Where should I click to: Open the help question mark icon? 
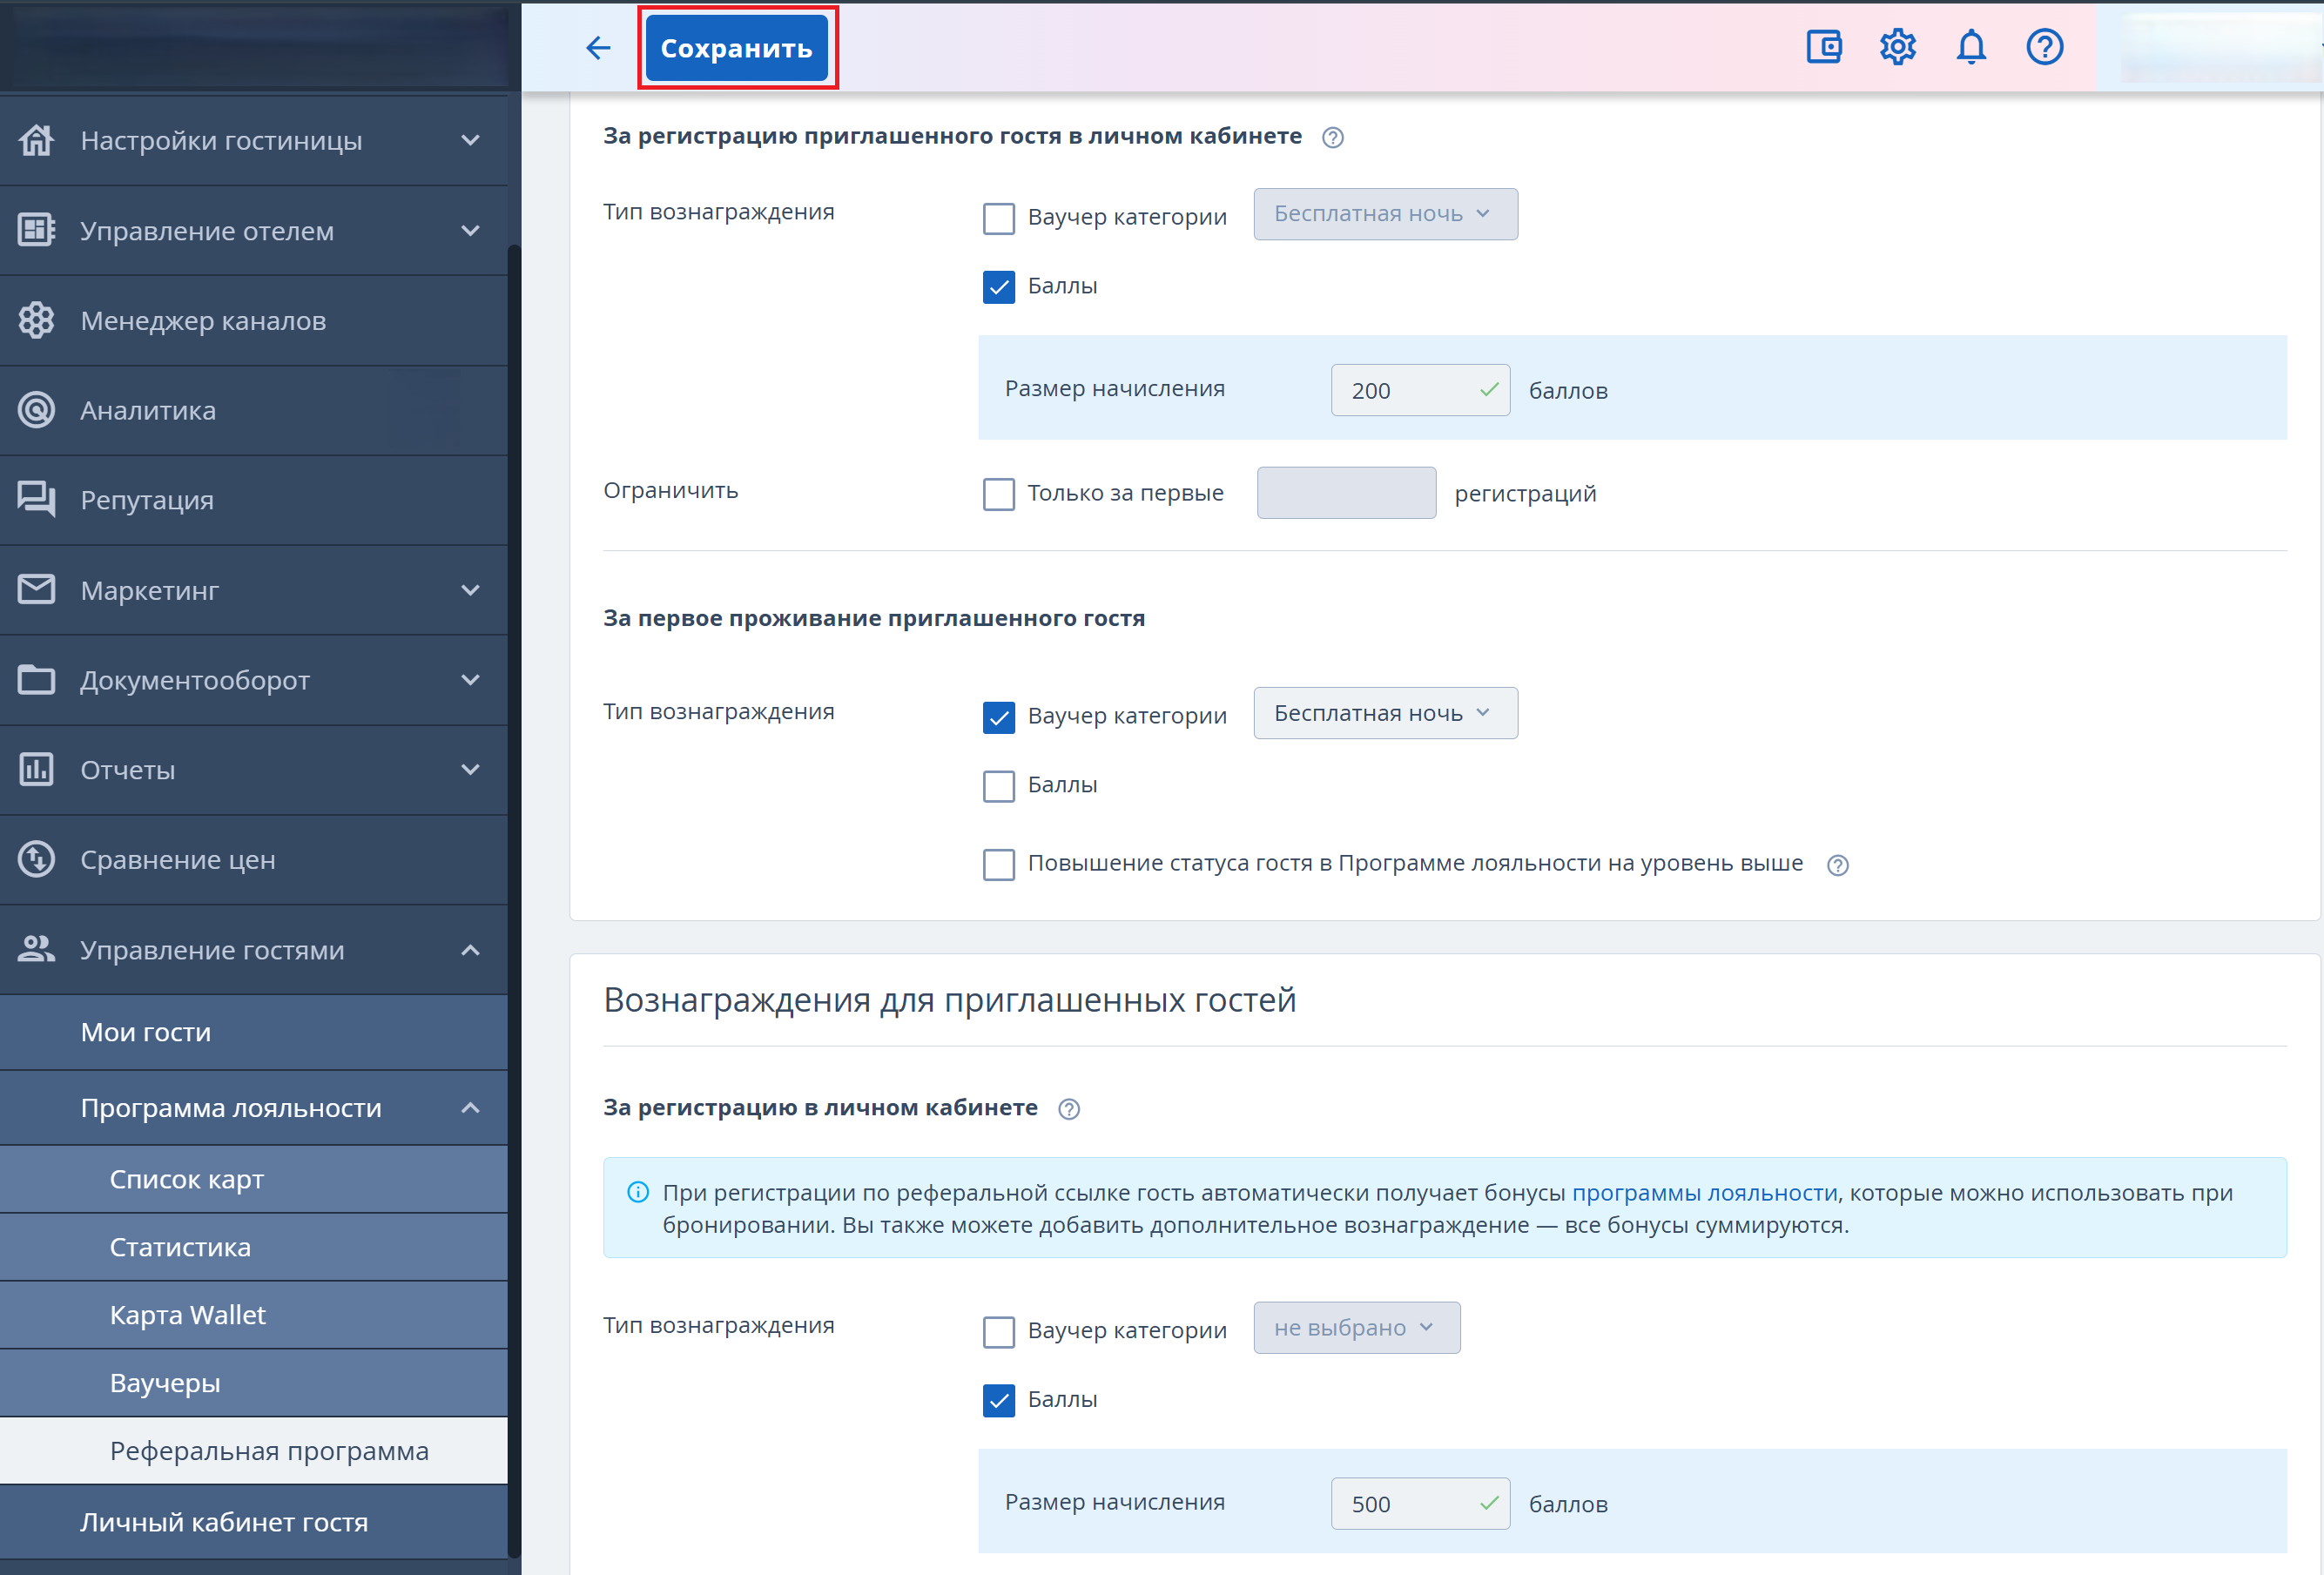point(2044,47)
